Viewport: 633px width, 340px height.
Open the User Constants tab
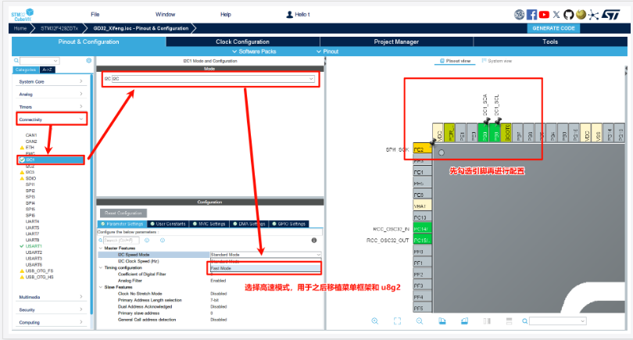click(x=168, y=224)
